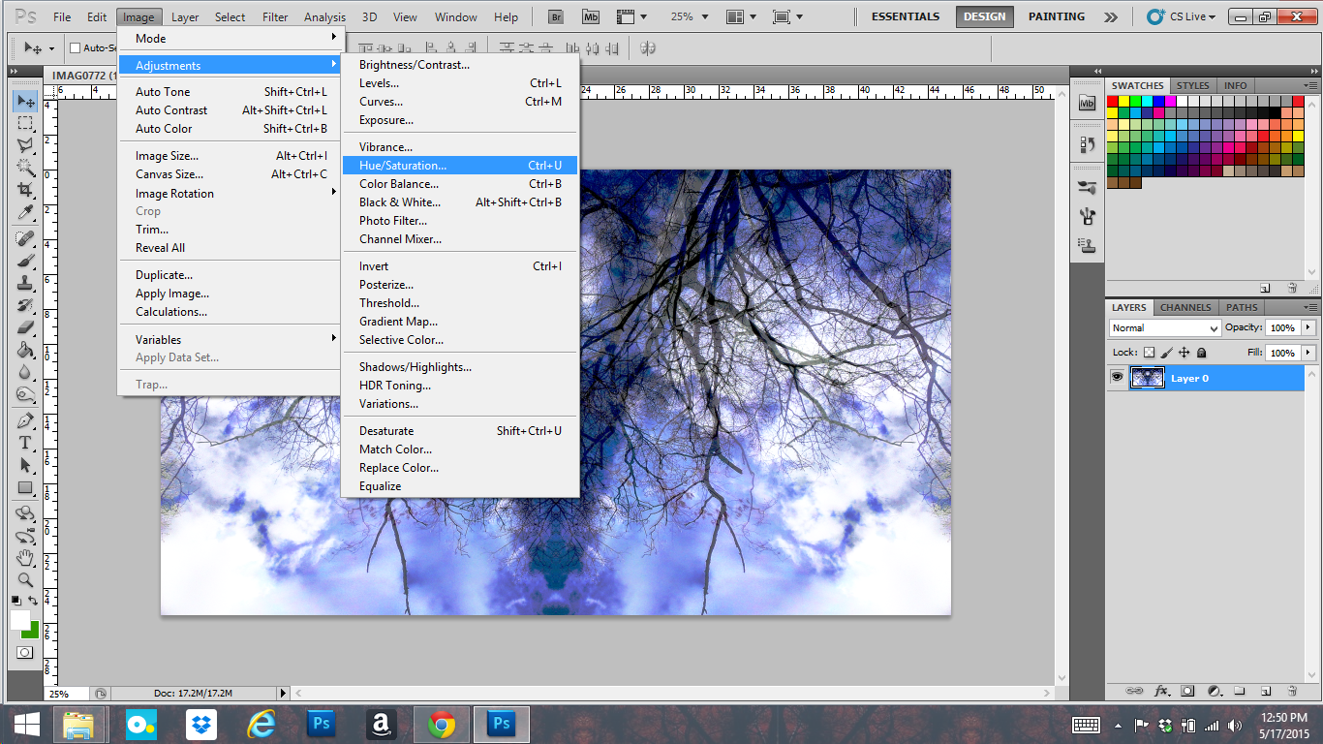The height and width of the screenshot is (744, 1323).
Task: Select the 3D Rotate tool
Action: click(25, 513)
